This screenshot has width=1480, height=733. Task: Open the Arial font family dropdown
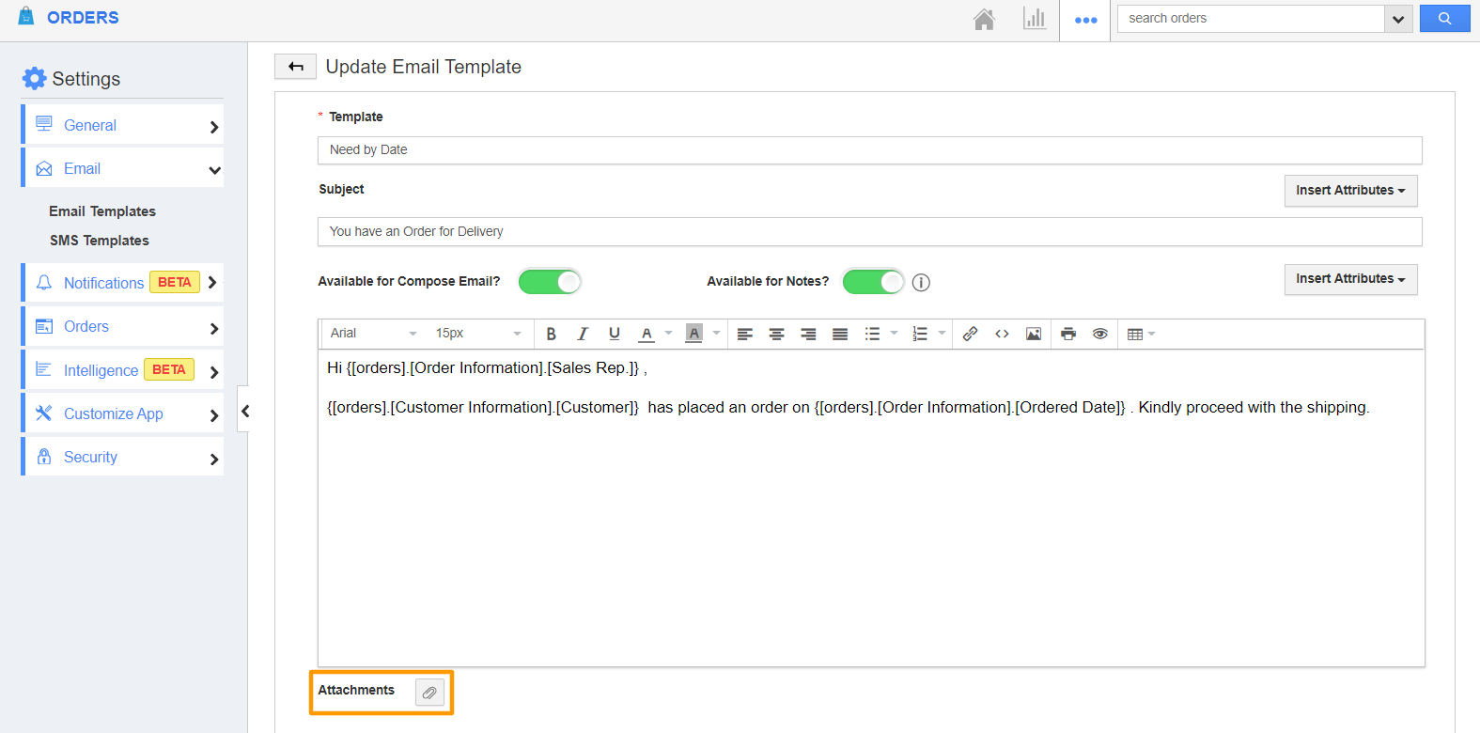click(373, 334)
